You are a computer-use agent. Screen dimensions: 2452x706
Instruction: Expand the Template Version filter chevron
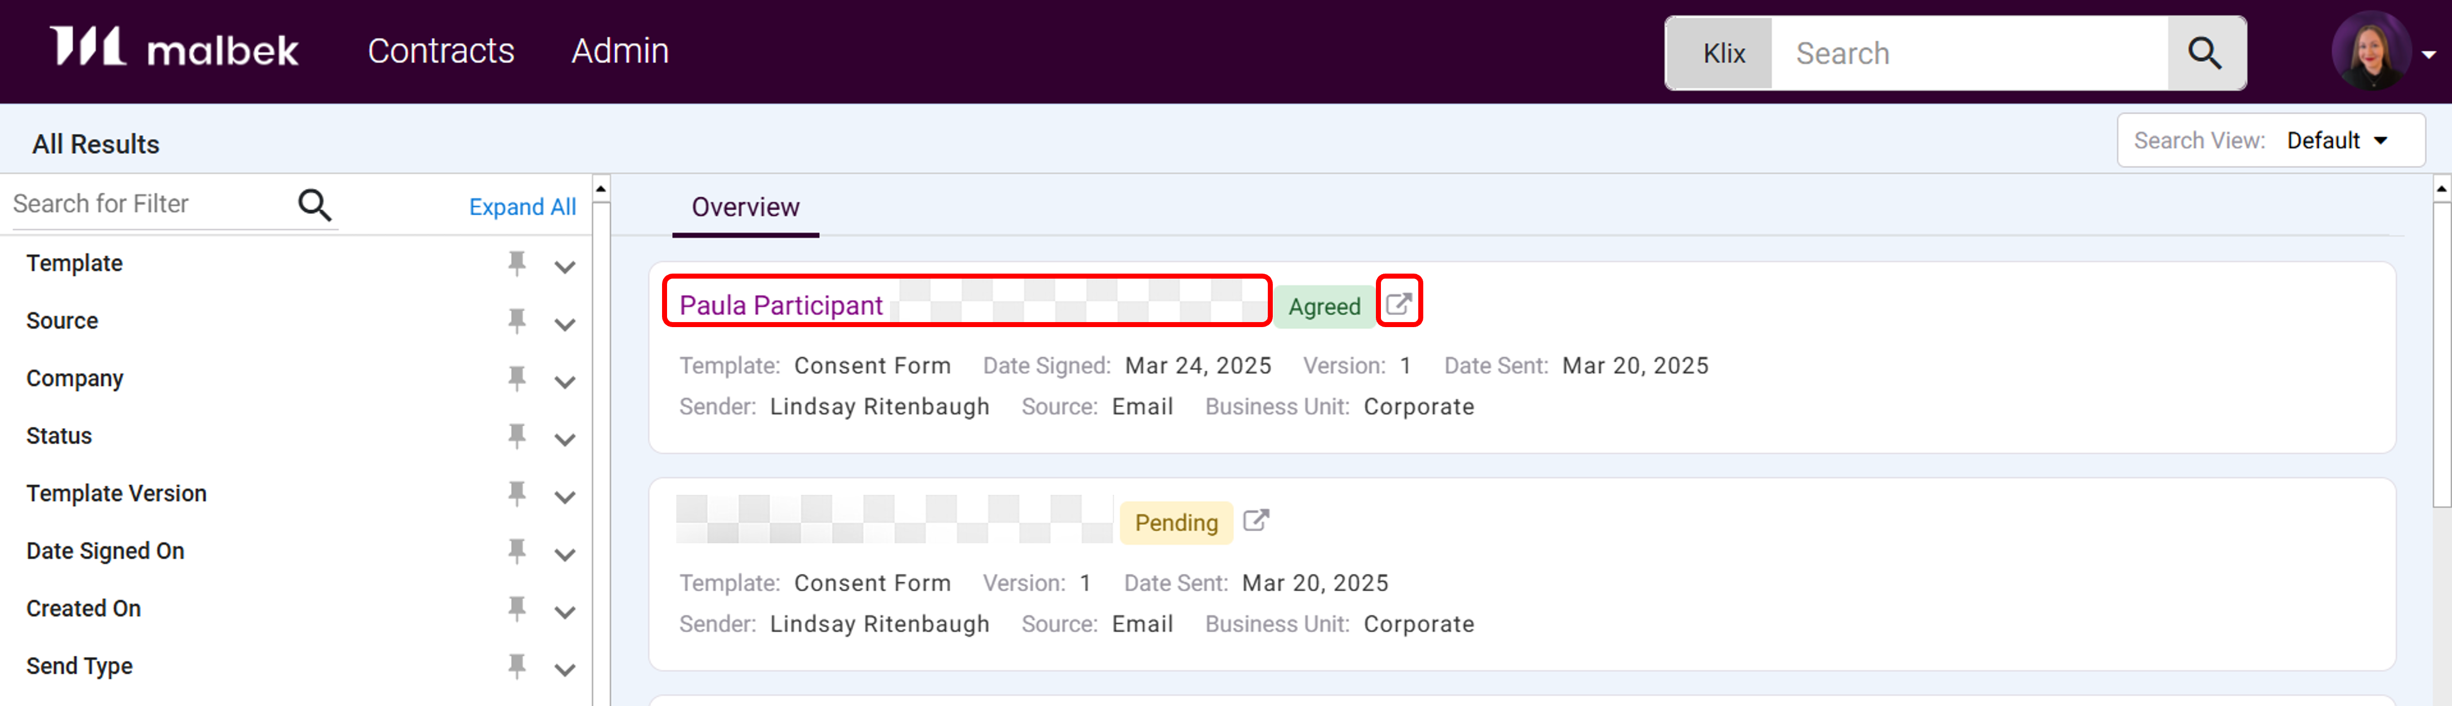[x=565, y=498]
